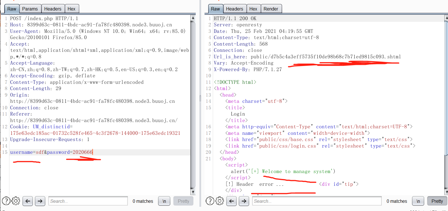The height and width of the screenshot is (211, 448).
Task: Toggle \n display in response panel
Action: 418,201
